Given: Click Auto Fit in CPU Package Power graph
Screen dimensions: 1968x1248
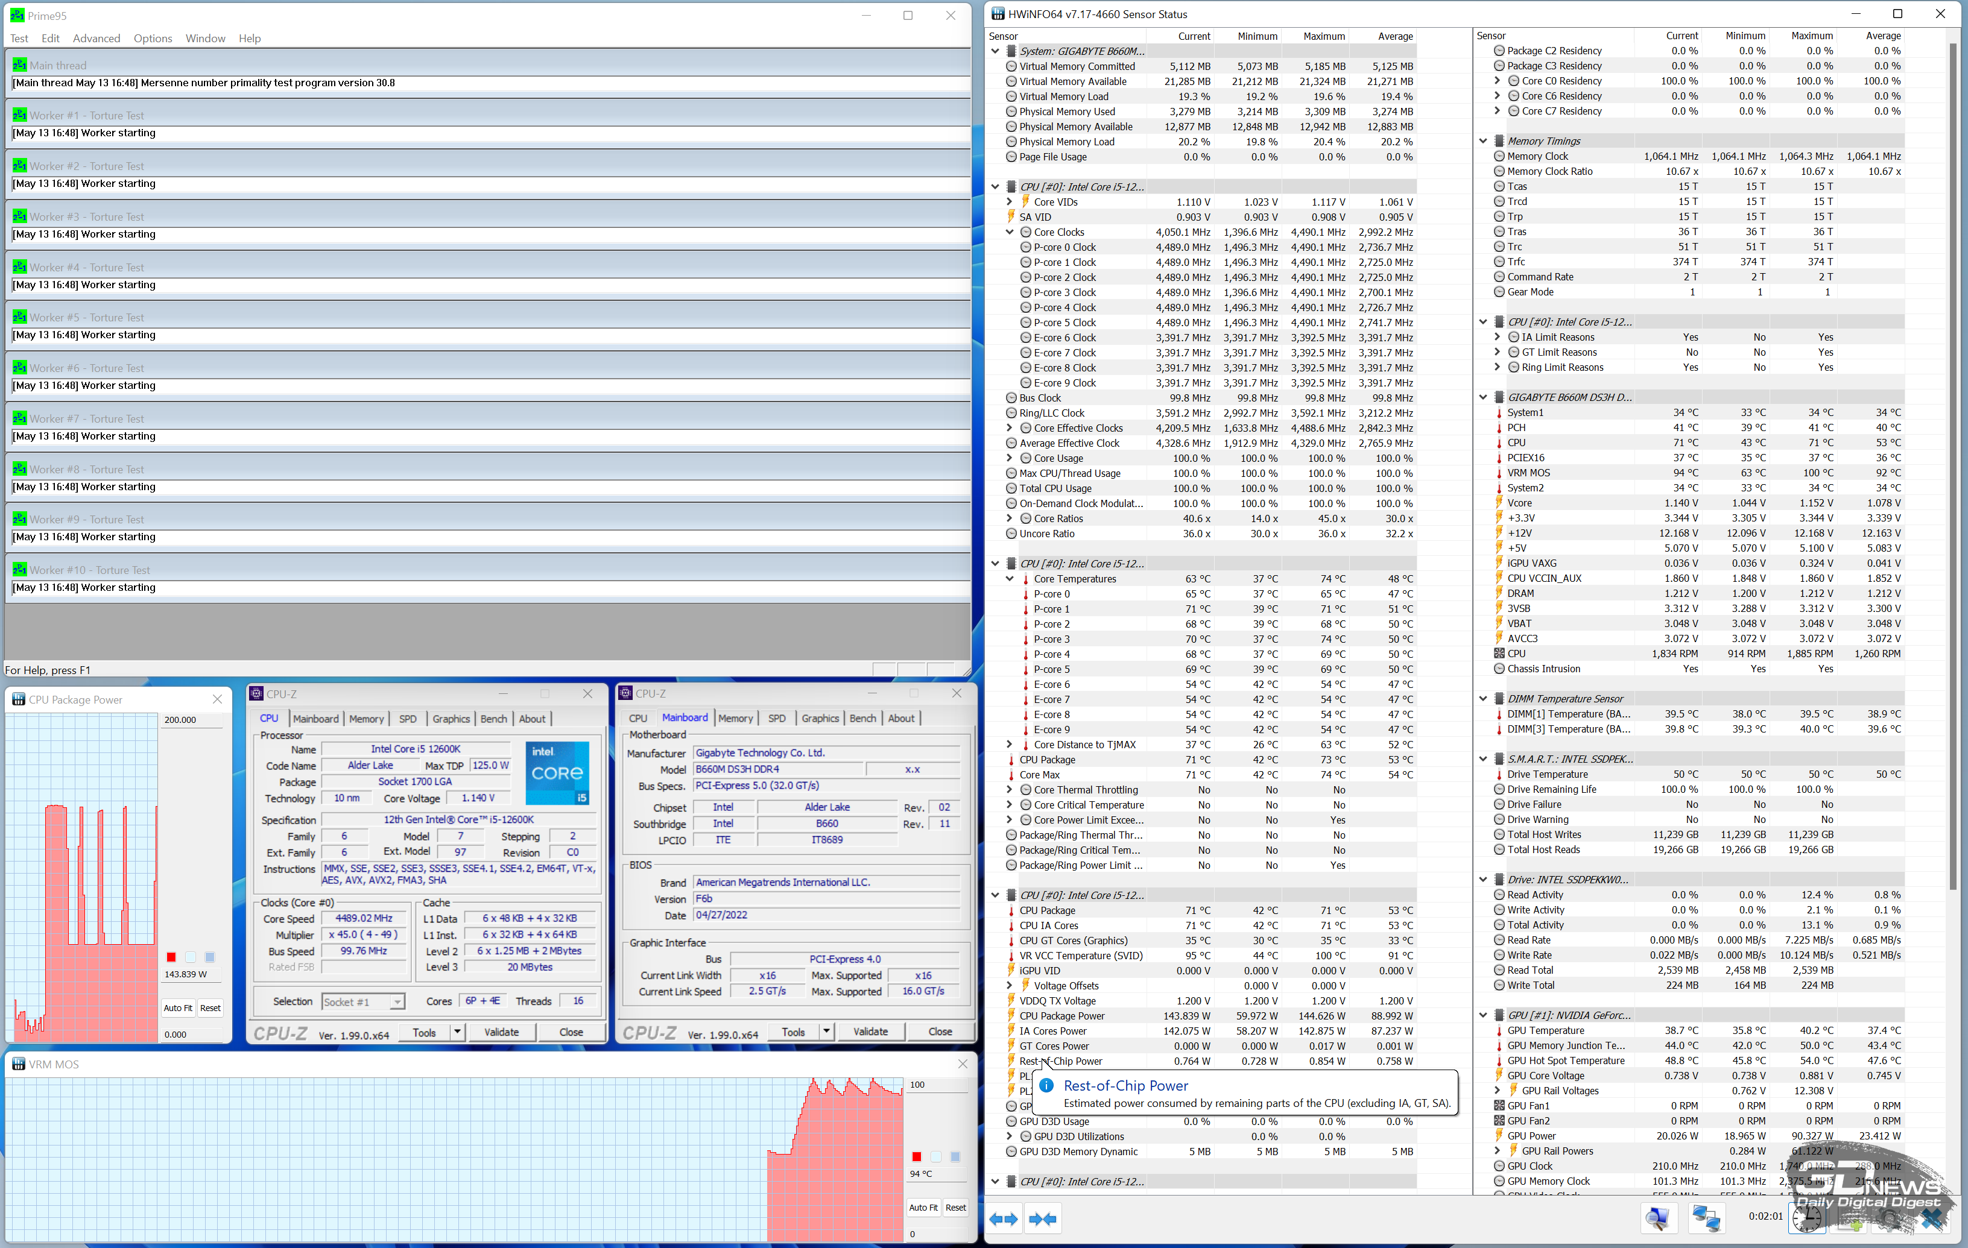Looking at the screenshot, I should pos(178,1008).
